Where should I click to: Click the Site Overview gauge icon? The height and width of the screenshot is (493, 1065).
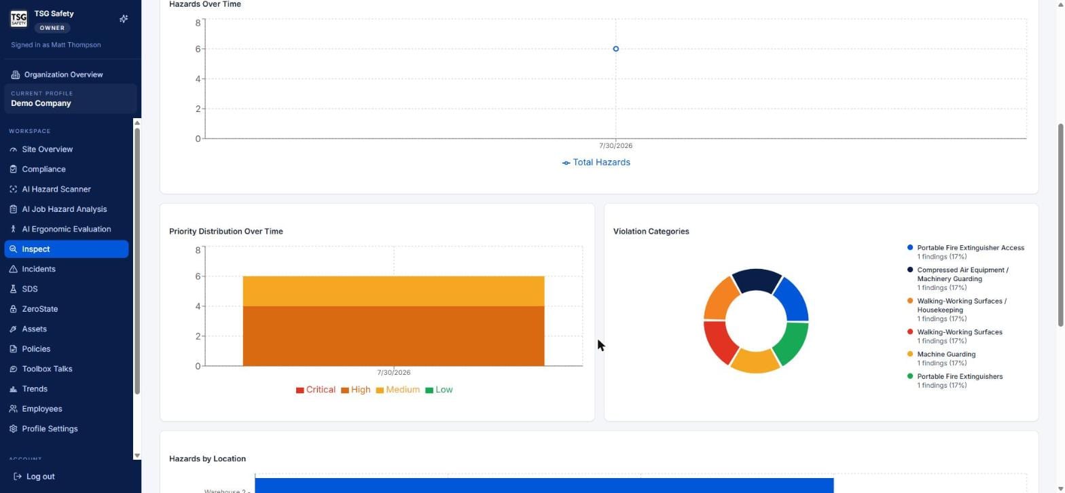click(x=14, y=149)
